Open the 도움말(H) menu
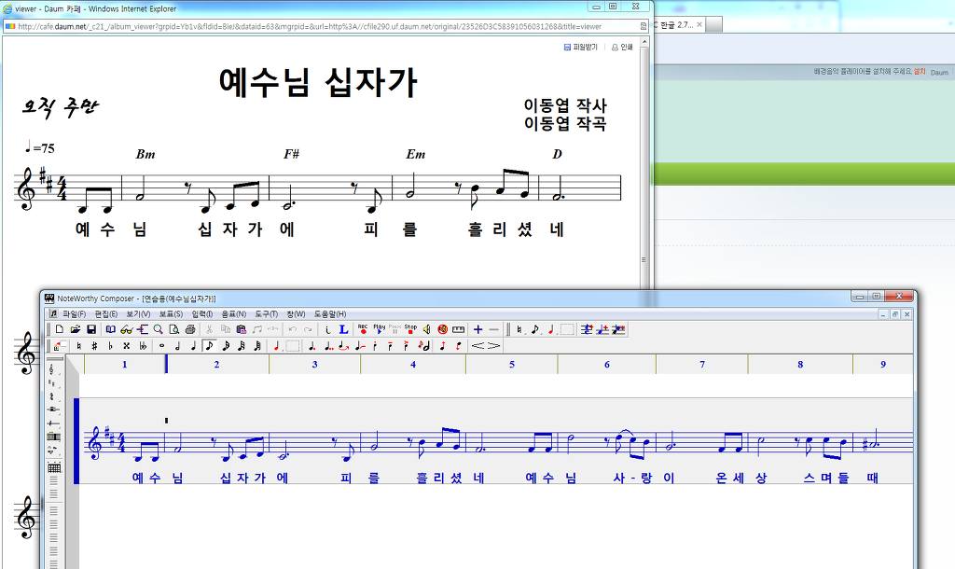 click(x=329, y=313)
